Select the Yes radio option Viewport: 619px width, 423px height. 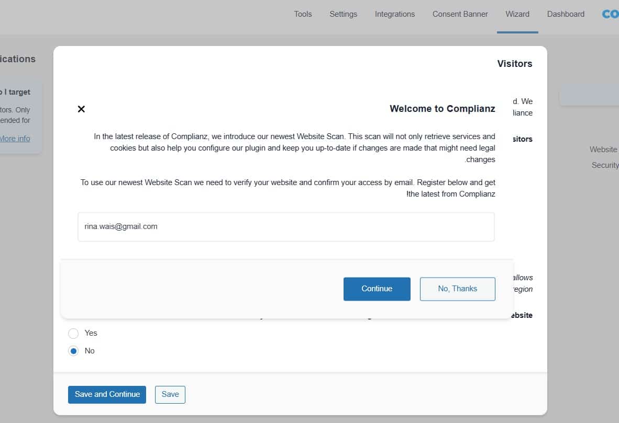click(x=73, y=334)
